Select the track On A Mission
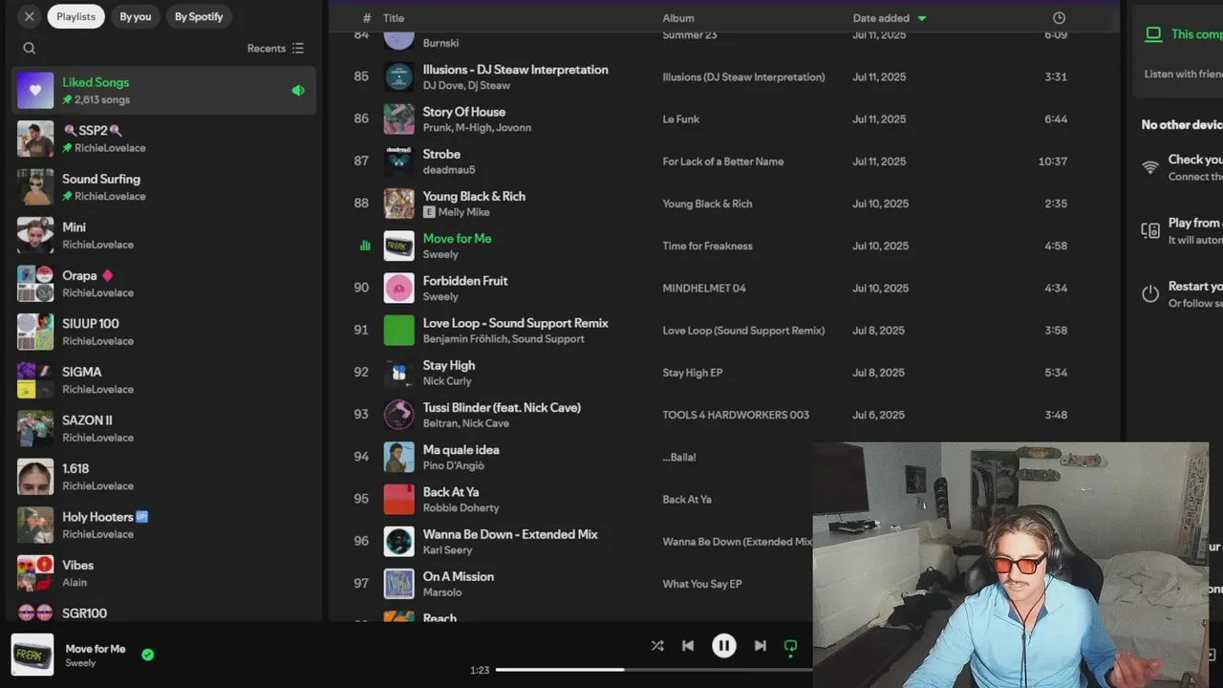1223x688 pixels. tap(458, 576)
